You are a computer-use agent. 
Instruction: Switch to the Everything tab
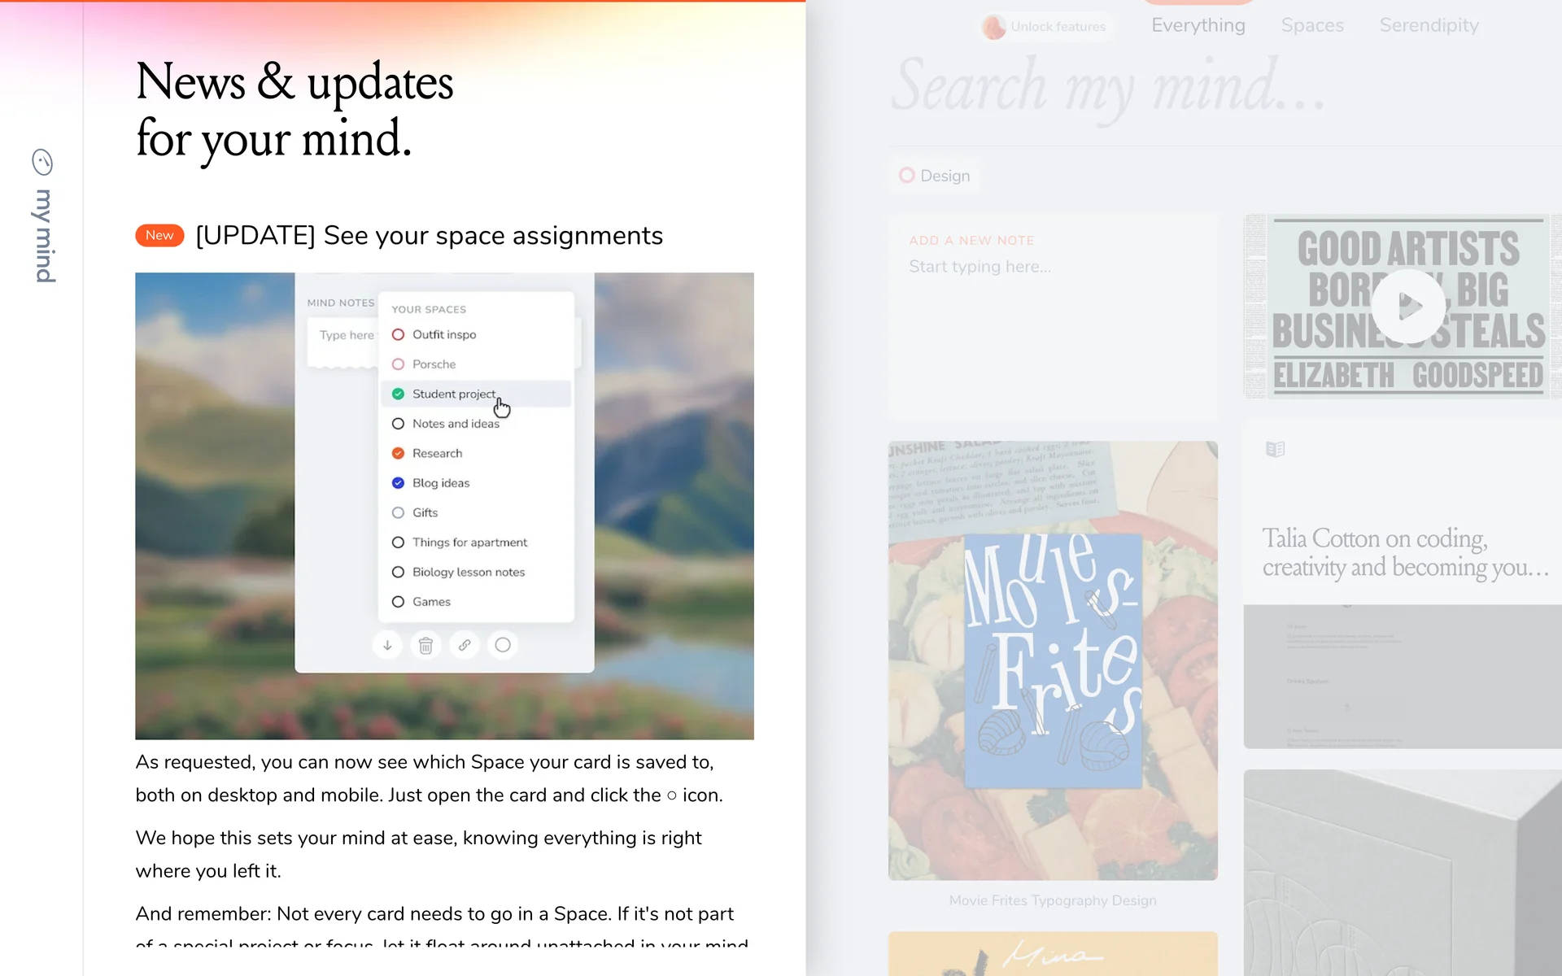[1198, 25]
